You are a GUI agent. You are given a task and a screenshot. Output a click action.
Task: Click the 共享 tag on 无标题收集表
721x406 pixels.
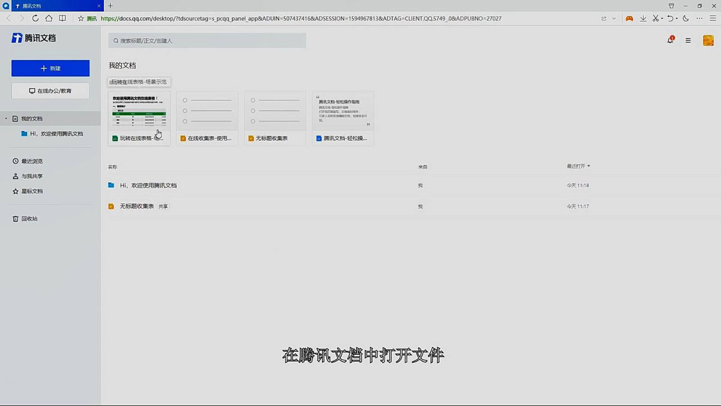(163, 206)
